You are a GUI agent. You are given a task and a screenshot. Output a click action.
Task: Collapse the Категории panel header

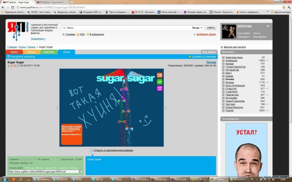246,52
